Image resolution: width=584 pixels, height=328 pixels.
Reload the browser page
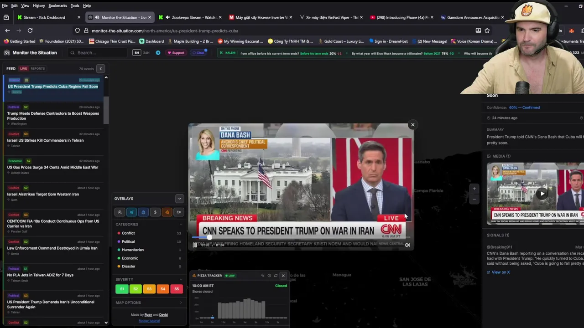[30, 31]
